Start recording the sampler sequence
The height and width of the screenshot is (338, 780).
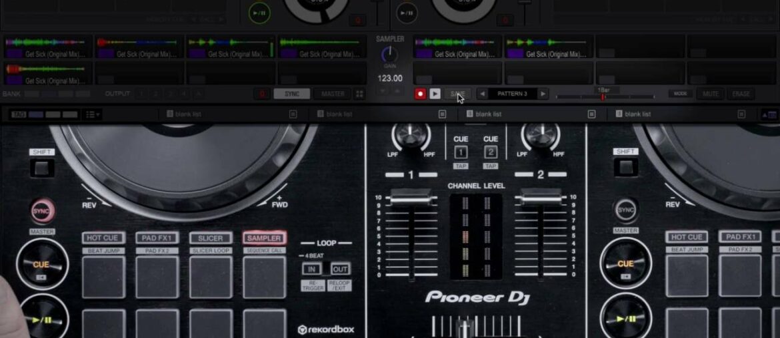[421, 94]
